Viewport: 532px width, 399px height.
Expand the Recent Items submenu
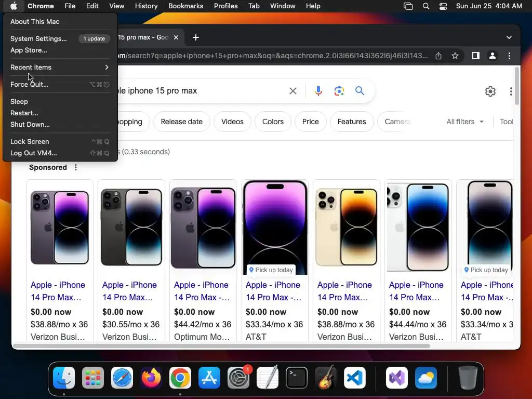pyautogui.click(x=60, y=67)
